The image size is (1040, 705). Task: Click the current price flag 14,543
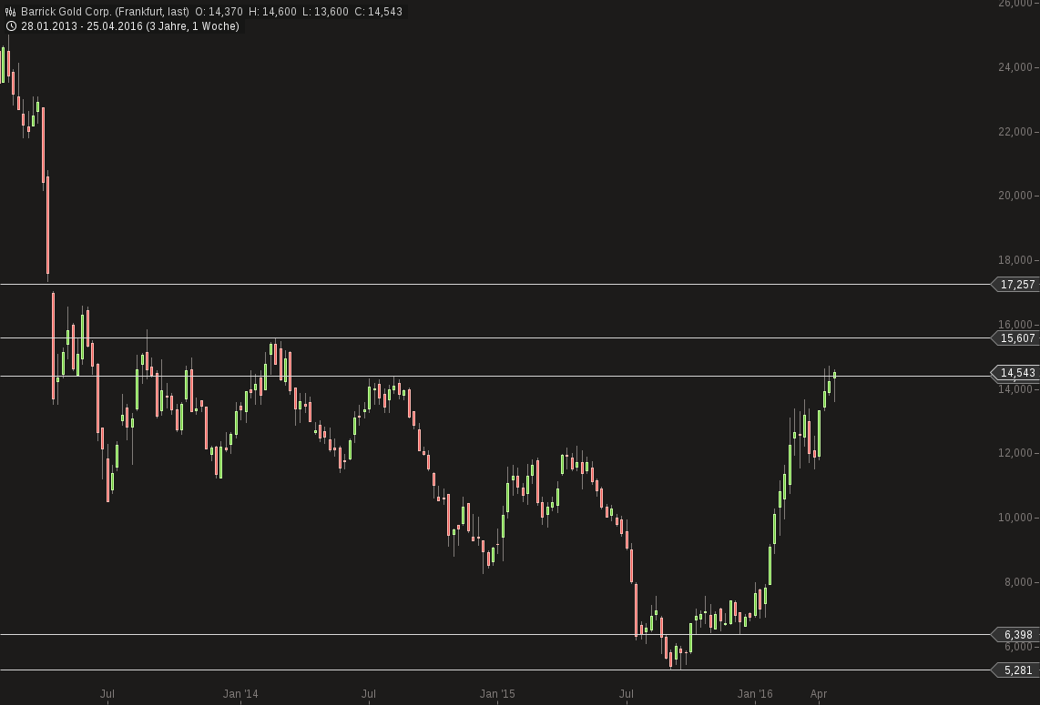click(1016, 373)
